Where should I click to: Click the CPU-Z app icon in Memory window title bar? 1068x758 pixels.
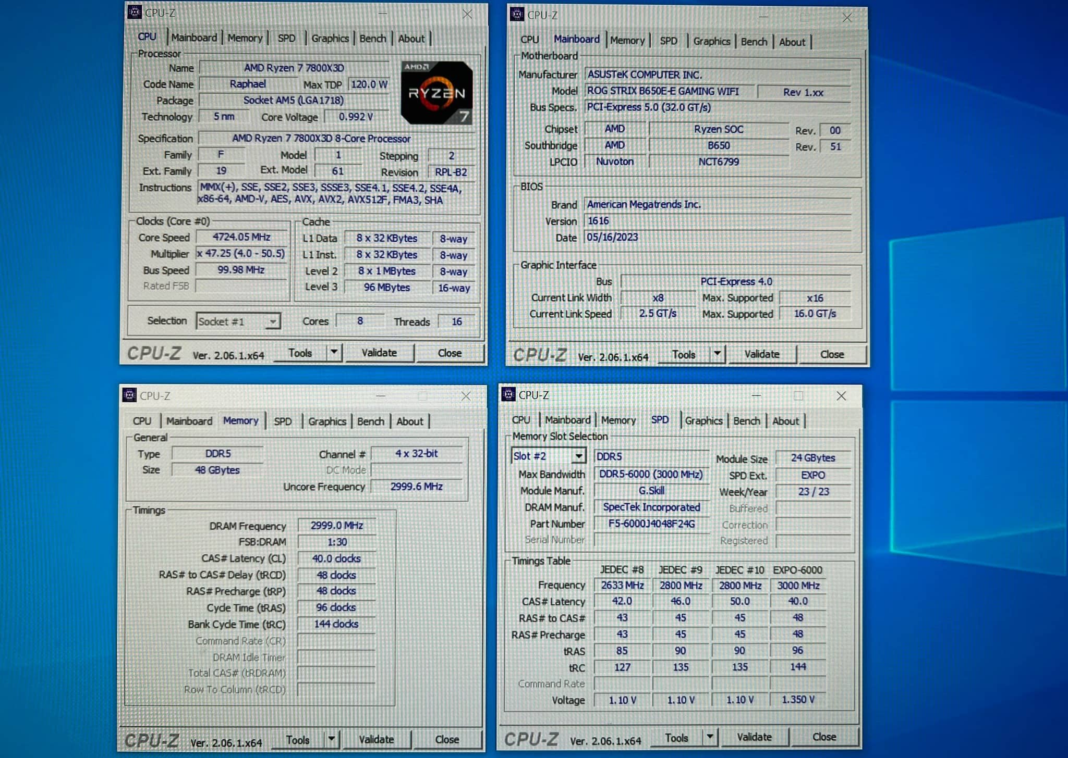pos(129,395)
